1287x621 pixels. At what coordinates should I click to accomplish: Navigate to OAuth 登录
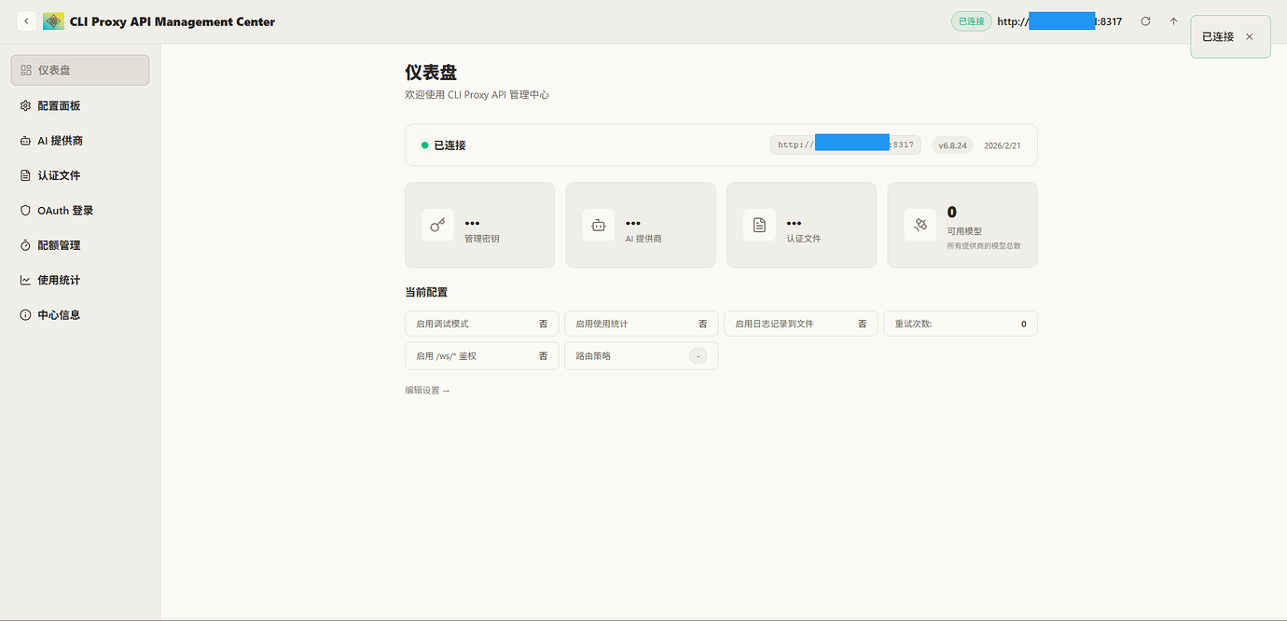(x=80, y=211)
